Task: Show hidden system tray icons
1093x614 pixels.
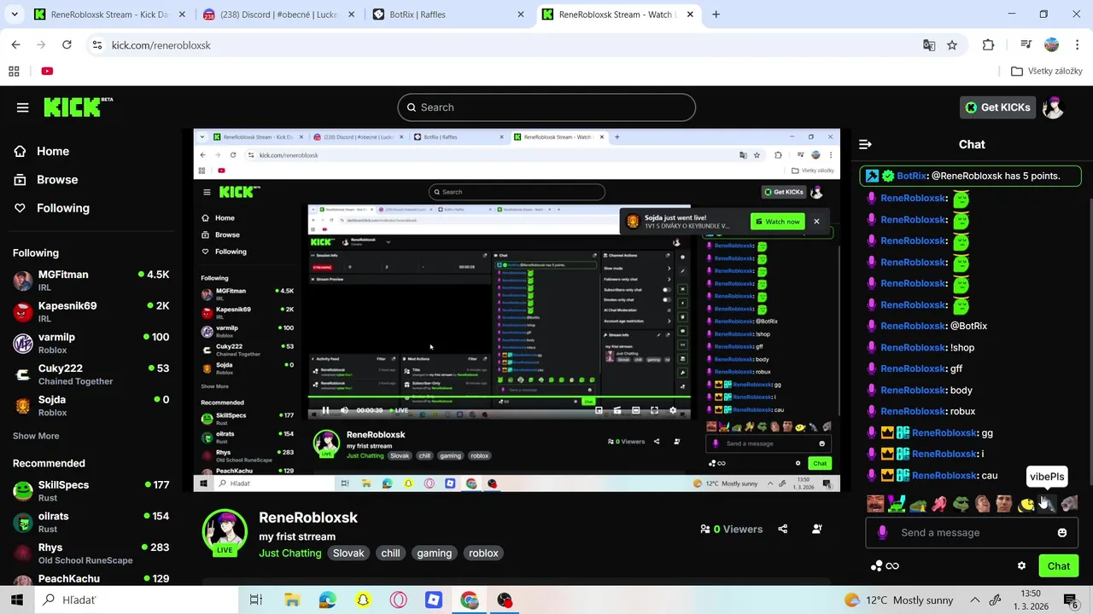Action: (x=975, y=600)
